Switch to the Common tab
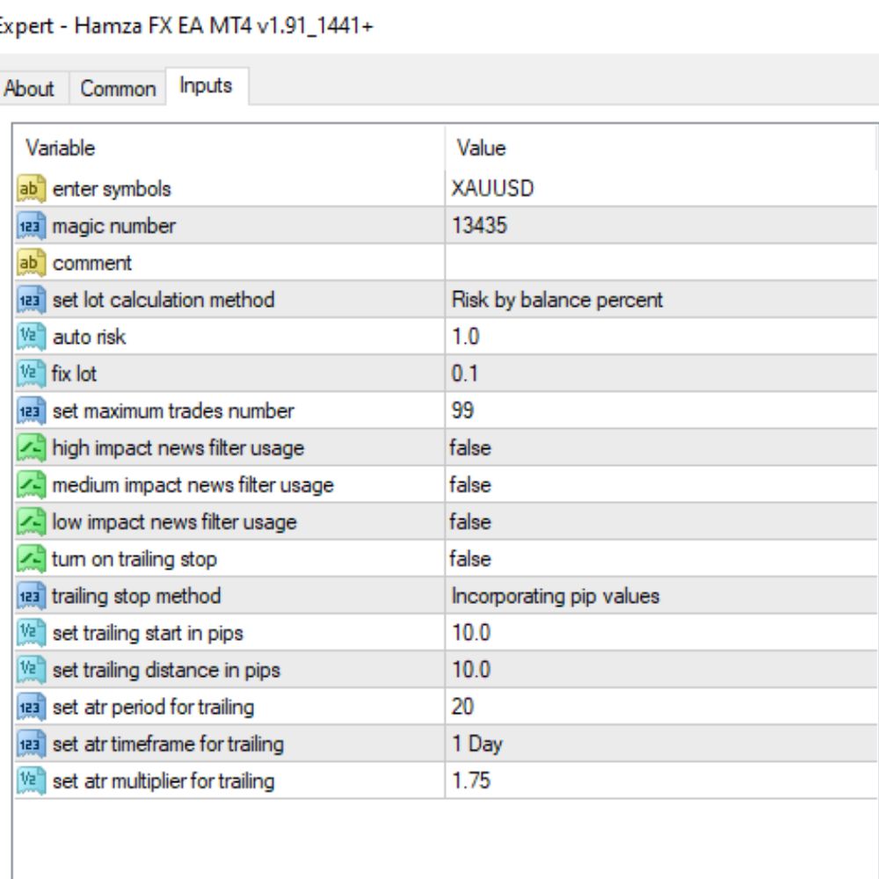This screenshot has height=879, width=879. coord(118,89)
